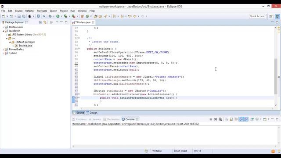Click the Terminate icon in Console
Viewport: 281px width, 158px height.
click(211, 119)
